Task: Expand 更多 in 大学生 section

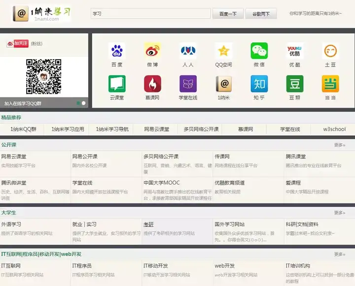Action: pyautogui.click(x=339, y=213)
